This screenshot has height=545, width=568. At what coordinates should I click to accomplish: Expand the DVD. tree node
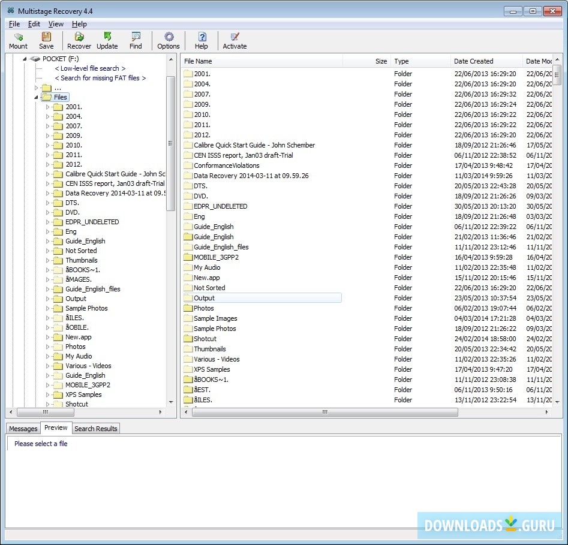[x=48, y=212]
